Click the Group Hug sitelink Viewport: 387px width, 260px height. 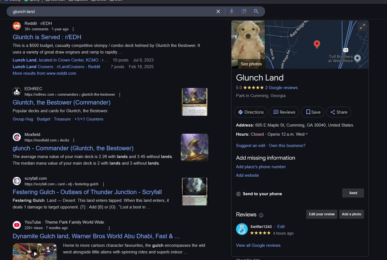tap(23, 119)
